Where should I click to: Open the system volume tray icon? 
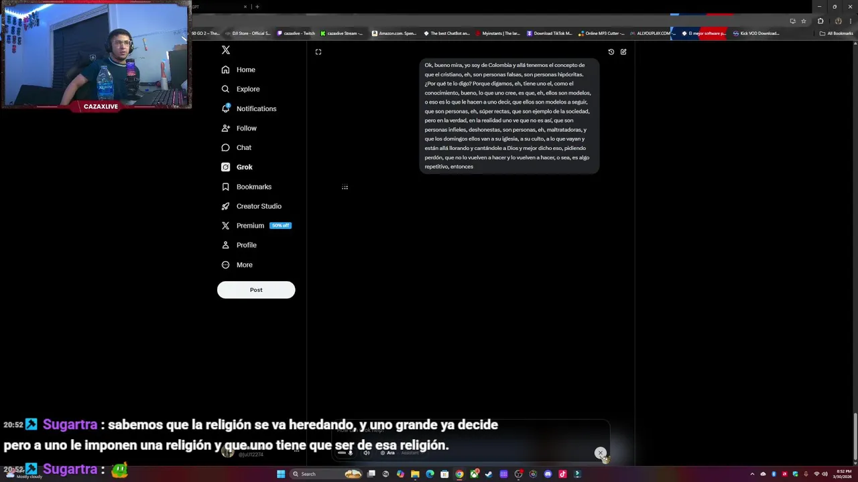coord(824,474)
